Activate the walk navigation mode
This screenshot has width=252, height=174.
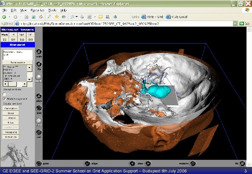coord(39,52)
